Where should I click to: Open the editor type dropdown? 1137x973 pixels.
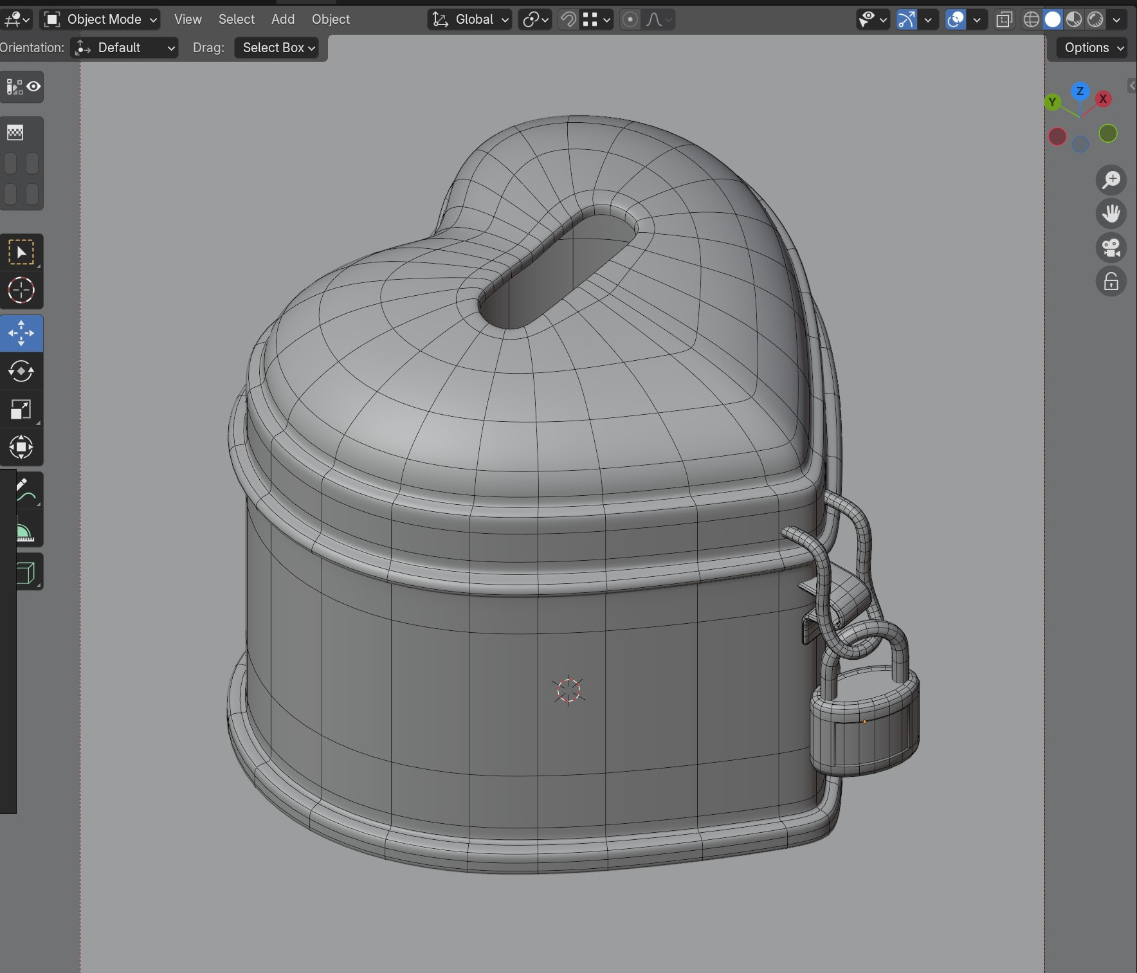click(x=16, y=19)
